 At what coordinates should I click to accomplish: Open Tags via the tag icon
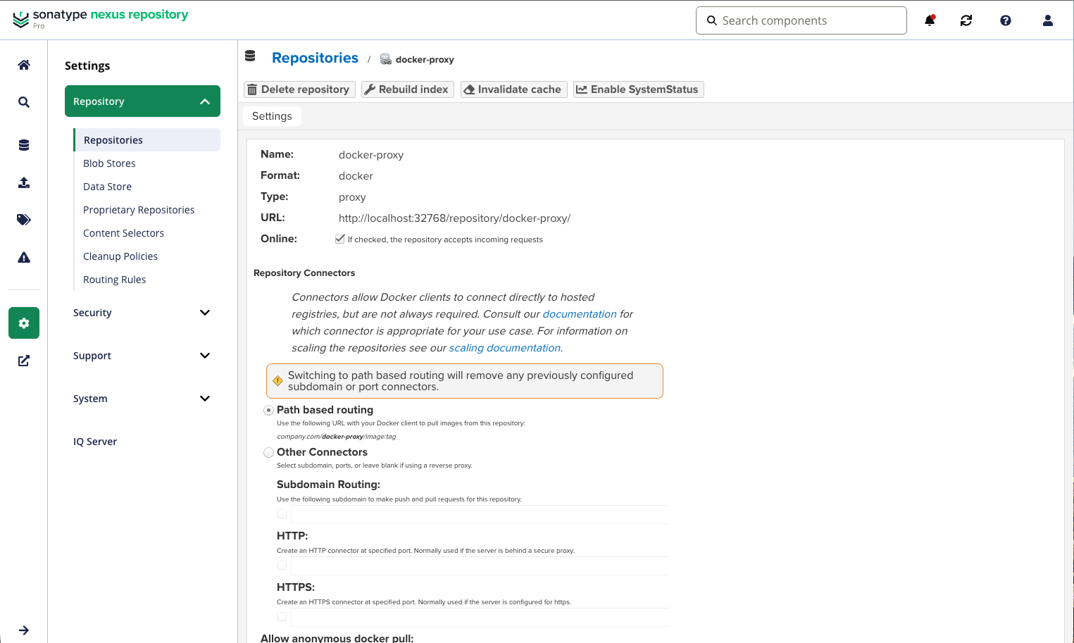coord(23,219)
